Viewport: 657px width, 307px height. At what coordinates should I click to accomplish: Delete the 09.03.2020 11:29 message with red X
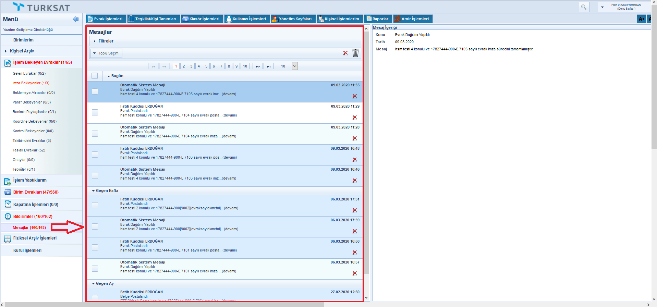(355, 118)
